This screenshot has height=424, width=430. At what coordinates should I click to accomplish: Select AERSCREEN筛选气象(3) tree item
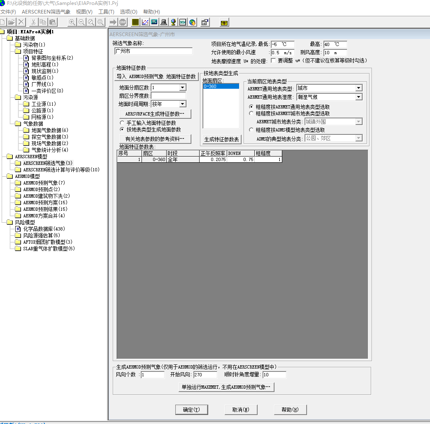pyautogui.click(x=48, y=163)
